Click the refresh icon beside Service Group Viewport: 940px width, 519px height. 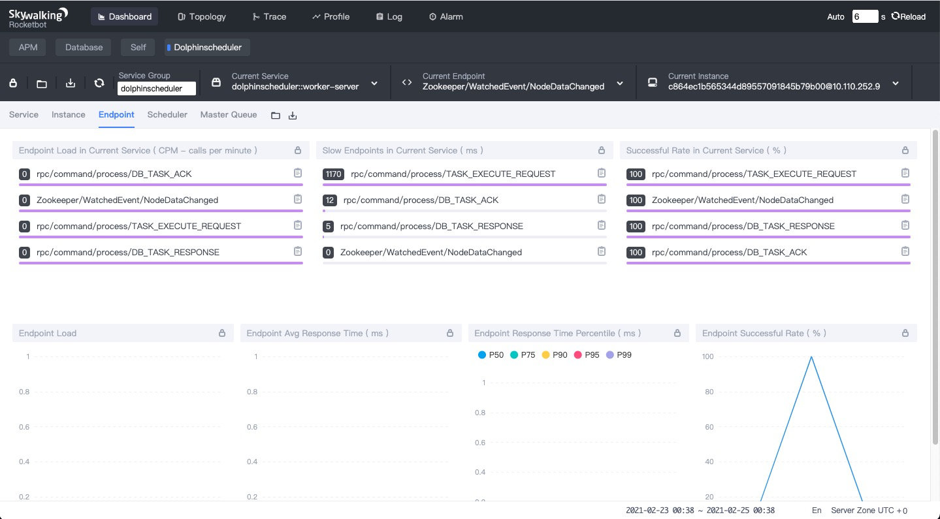coord(99,83)
